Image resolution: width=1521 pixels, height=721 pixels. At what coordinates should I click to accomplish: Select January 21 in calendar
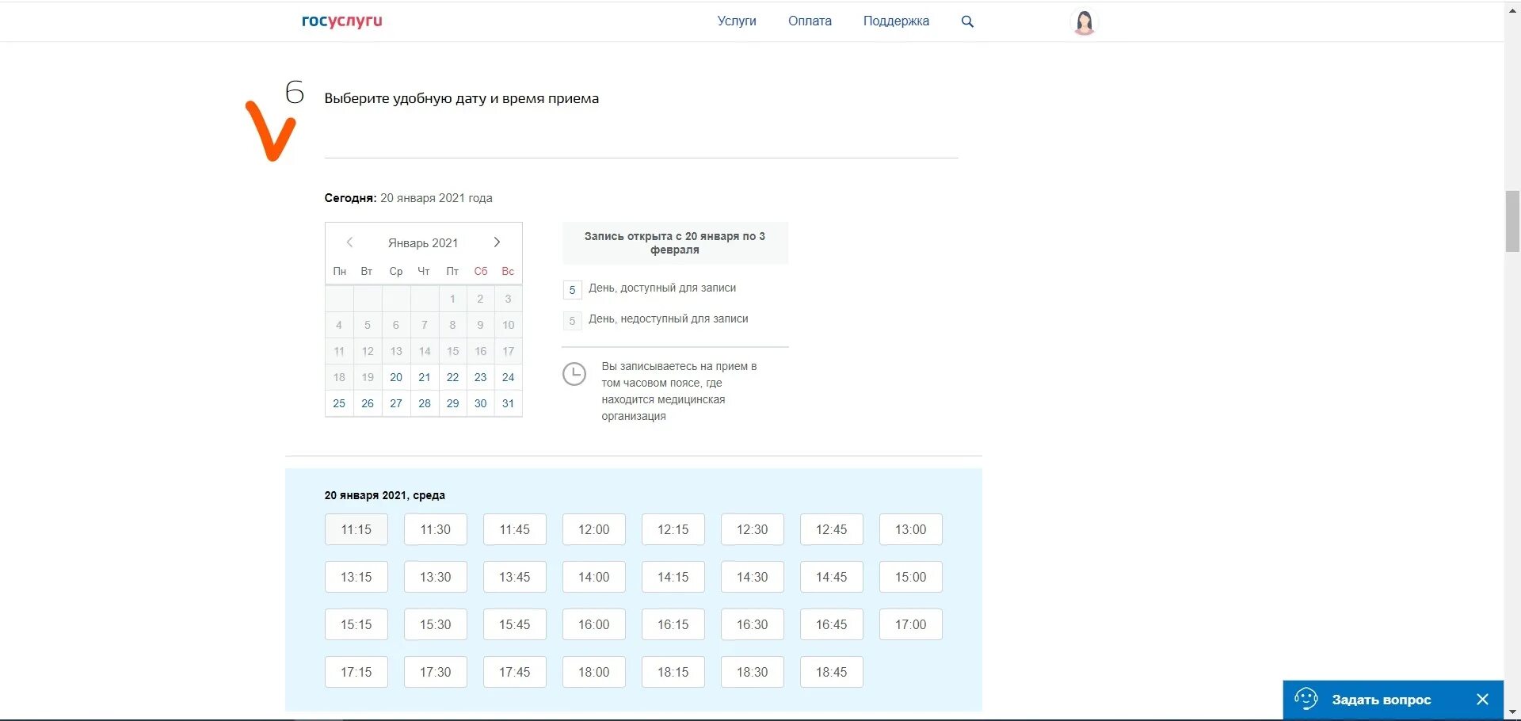pos(425,377)
